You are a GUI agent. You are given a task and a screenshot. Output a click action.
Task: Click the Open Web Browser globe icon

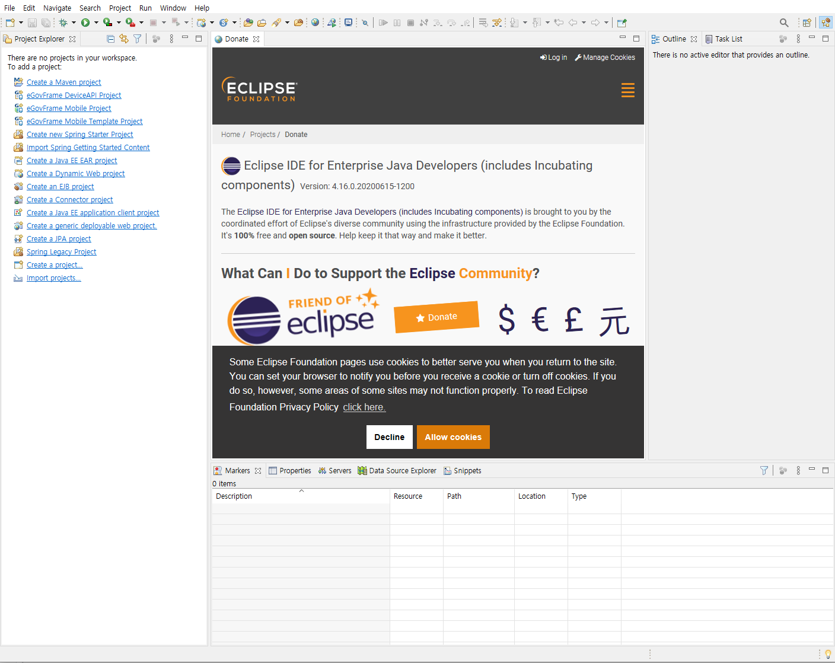(x=315, y=23)
